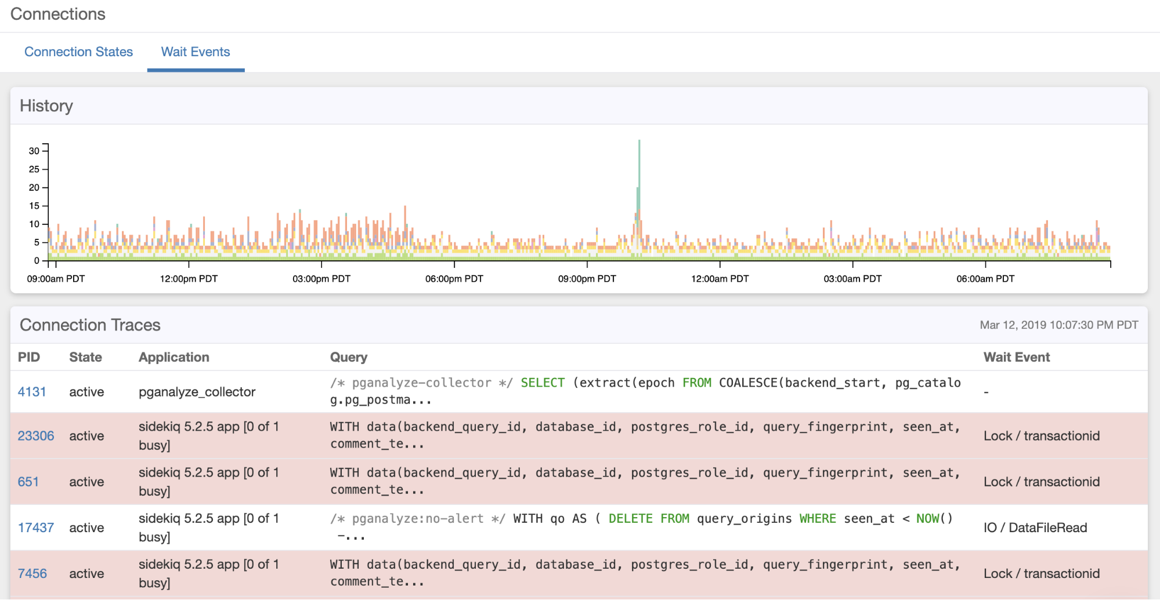Click the active state for PID 4131

86,392
